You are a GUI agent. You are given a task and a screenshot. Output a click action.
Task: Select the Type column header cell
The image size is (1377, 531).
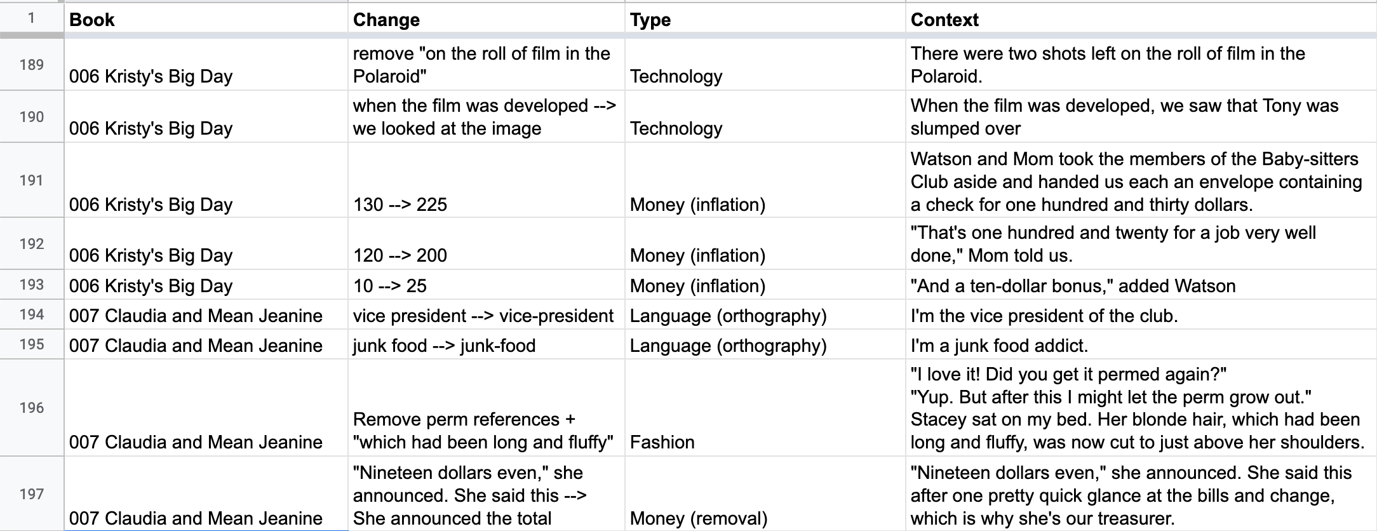click(765, 19)
